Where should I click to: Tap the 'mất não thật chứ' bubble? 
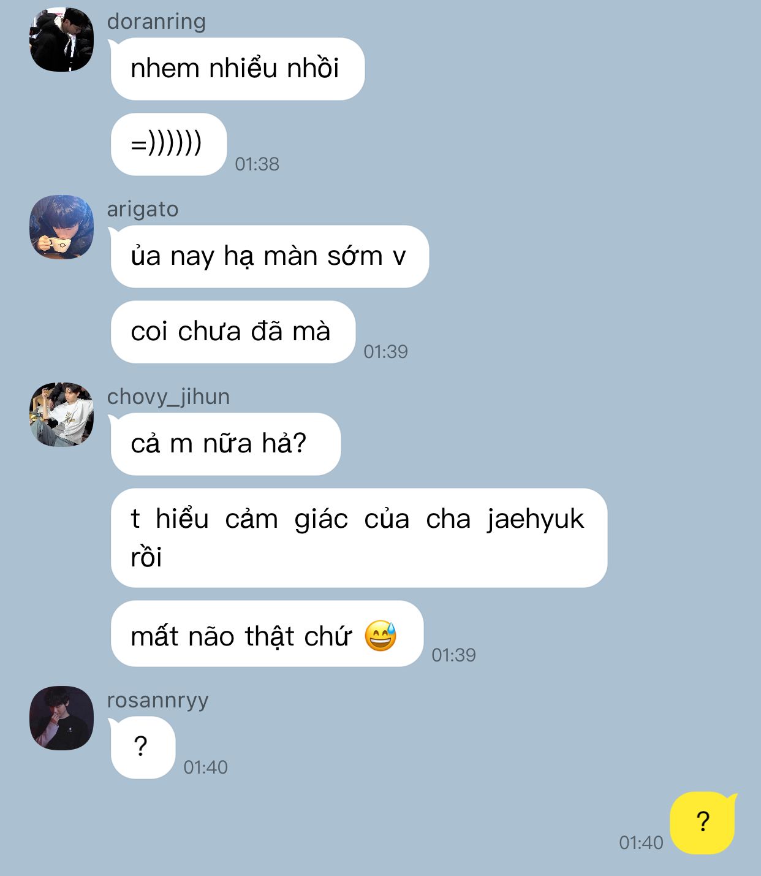(x=267, y=633)
